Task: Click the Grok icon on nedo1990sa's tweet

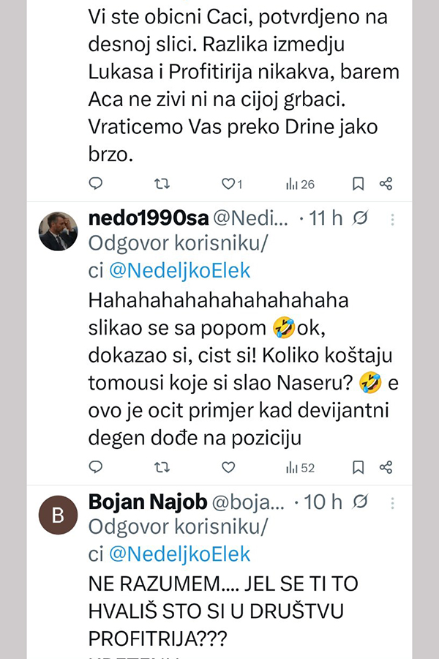Action: (359, 218)
